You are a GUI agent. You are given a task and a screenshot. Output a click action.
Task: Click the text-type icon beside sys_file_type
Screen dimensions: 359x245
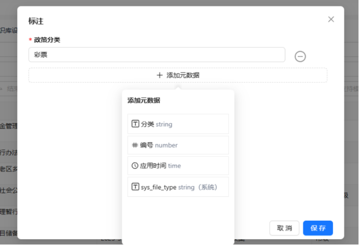(135, 187)
